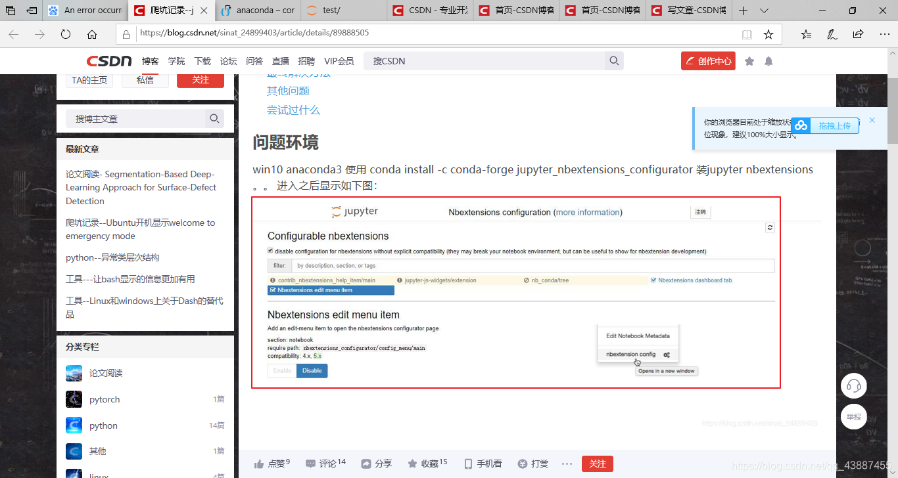Screen dimensions: 898x478
Task: Click the CSDN search input field
Action: click(x=484, y=61)
